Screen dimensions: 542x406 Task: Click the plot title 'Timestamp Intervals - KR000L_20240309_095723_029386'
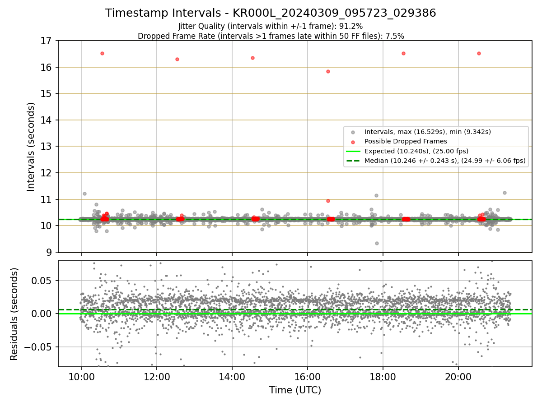tap(271, 13)
